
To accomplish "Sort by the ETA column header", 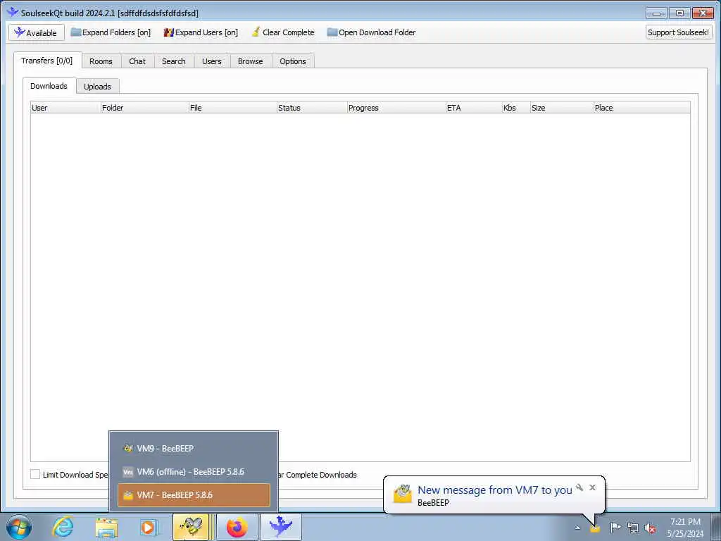I will [474, 108].
